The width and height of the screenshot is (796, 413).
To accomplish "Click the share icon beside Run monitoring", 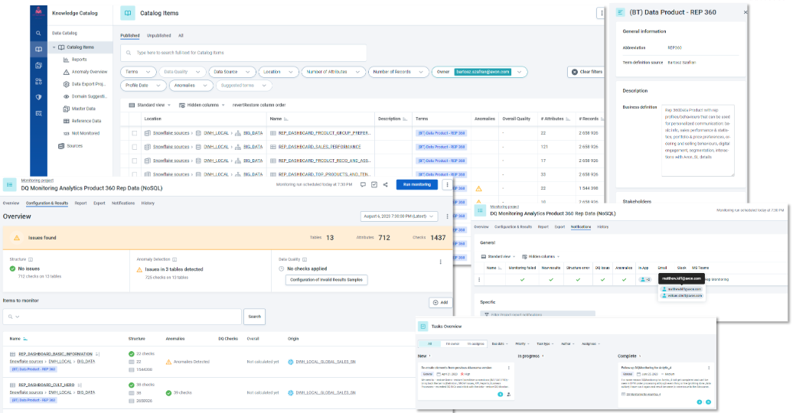I will point(385,184).
